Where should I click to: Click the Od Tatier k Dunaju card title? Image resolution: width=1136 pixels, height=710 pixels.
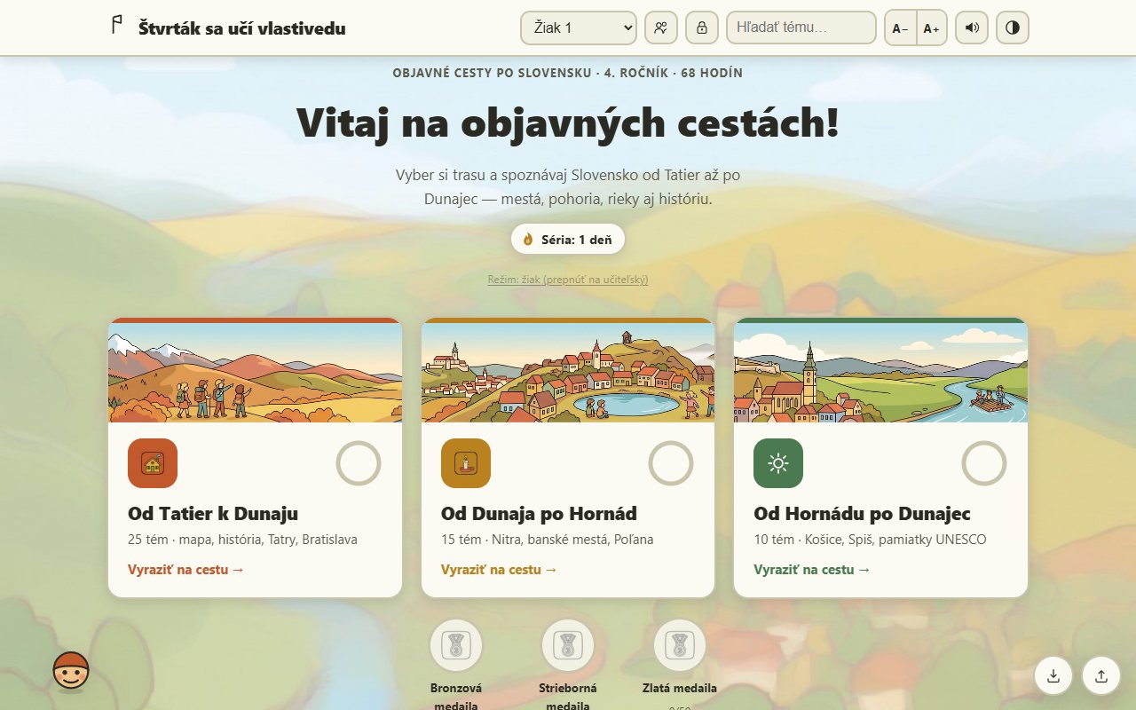point(213,514)
